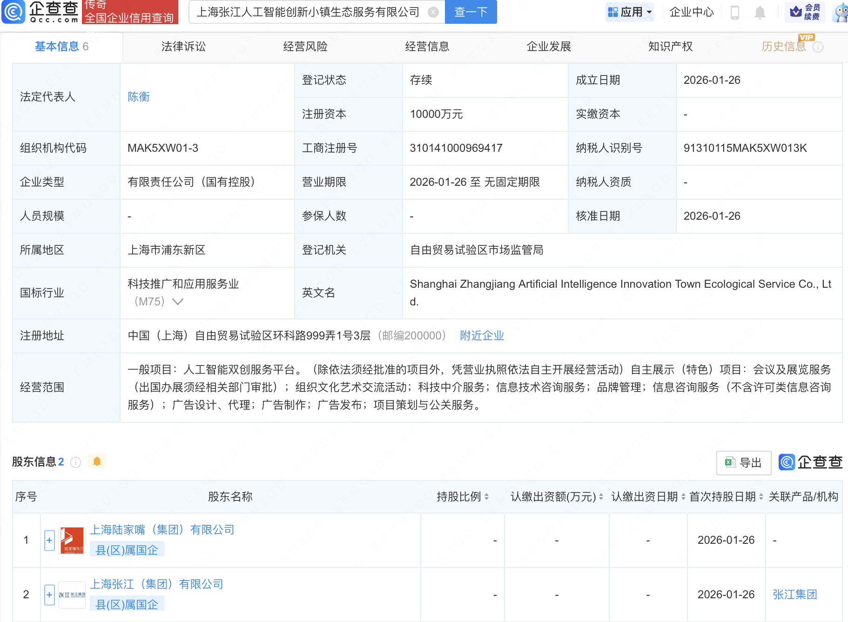Clear the search box text

pos(433,12)
